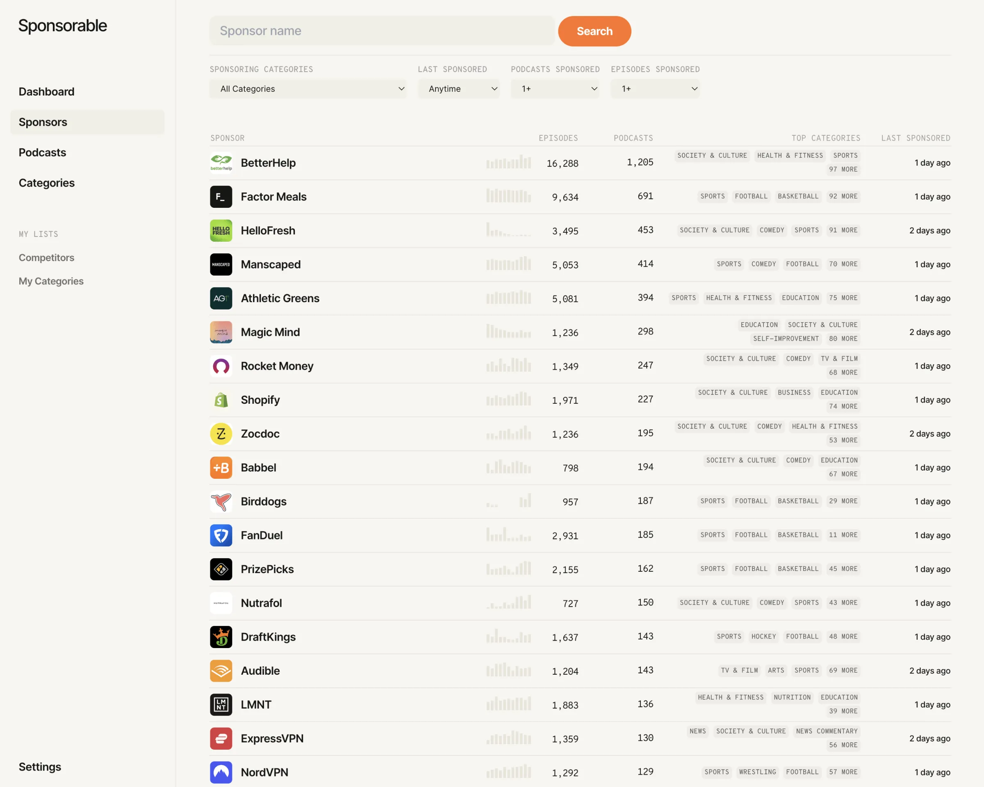Expand the Sponsoring Categories dropdown
Image resolution: width=984 pixels, height=787 pixels.
[x=308, y=89]
